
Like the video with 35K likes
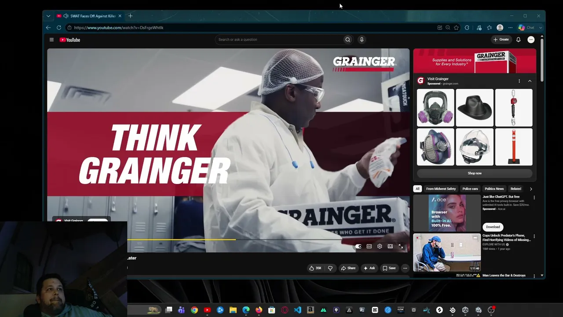315,268
